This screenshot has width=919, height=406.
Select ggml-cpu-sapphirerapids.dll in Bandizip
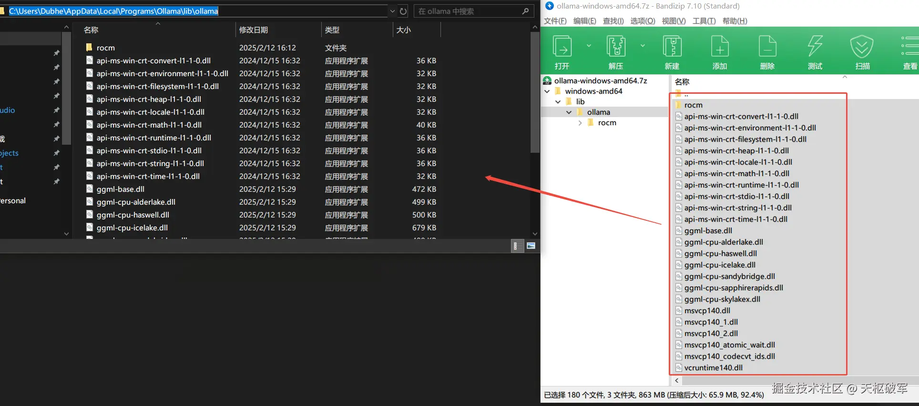point(734,287)
